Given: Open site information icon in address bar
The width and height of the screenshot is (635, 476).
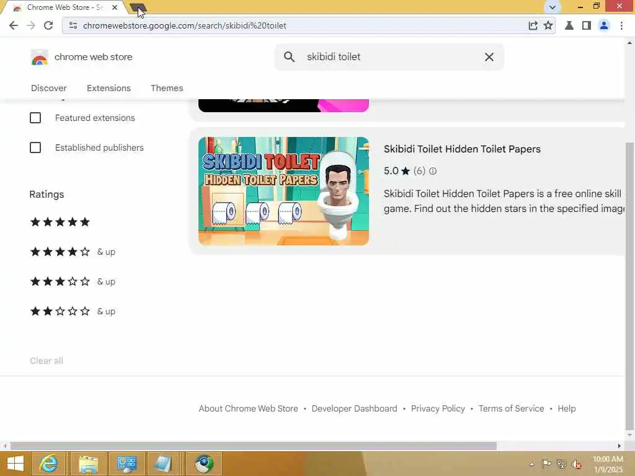Looking at the screenshot, I should pos(73,25).
